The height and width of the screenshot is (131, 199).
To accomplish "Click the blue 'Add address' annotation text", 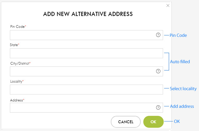I will 182,106.
